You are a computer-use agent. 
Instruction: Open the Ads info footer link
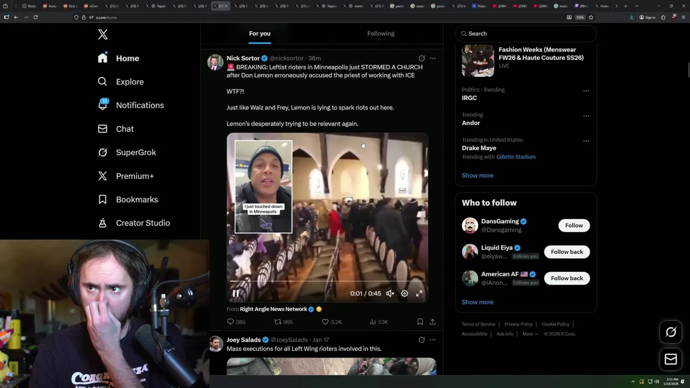(505, 334)
